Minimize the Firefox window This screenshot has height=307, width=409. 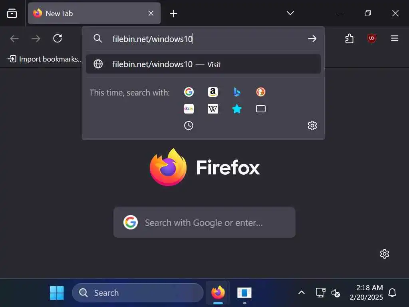pyautogui.click(x=340, y=13)
